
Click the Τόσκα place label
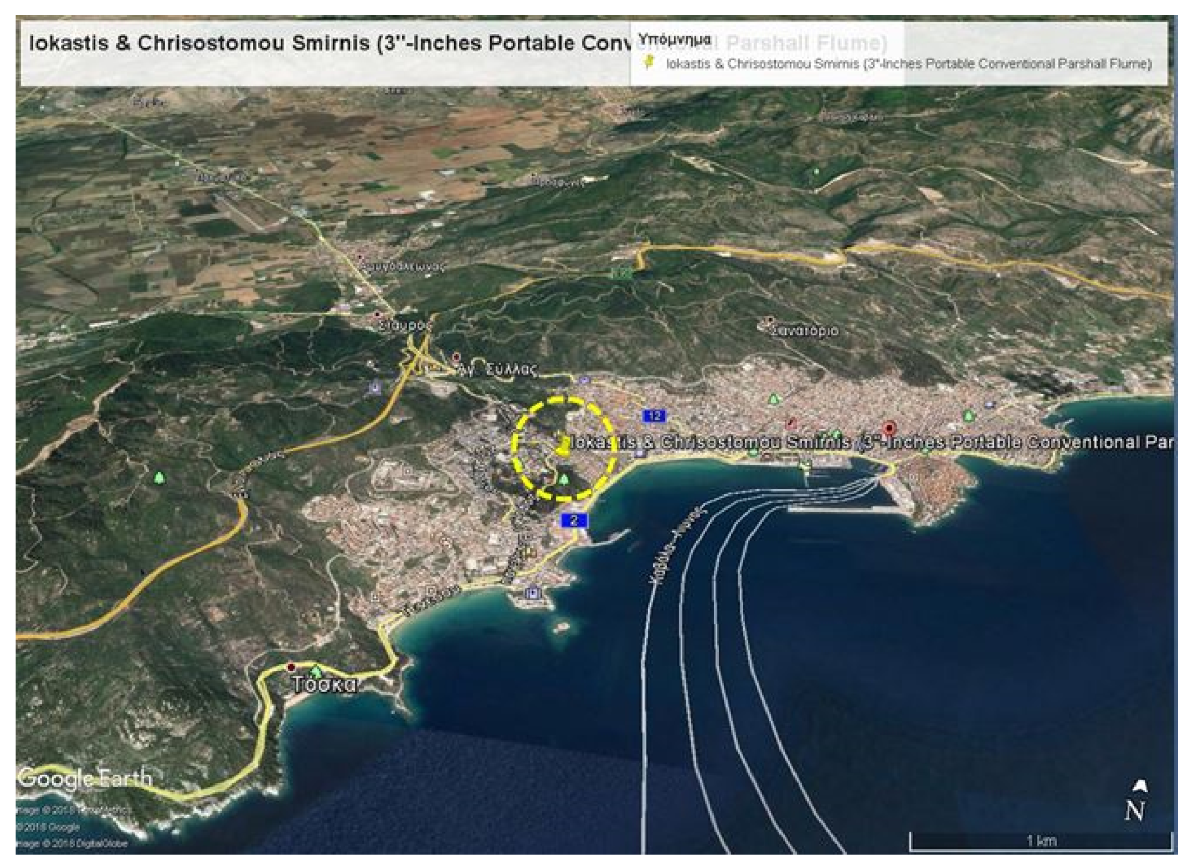click(324, 685)
